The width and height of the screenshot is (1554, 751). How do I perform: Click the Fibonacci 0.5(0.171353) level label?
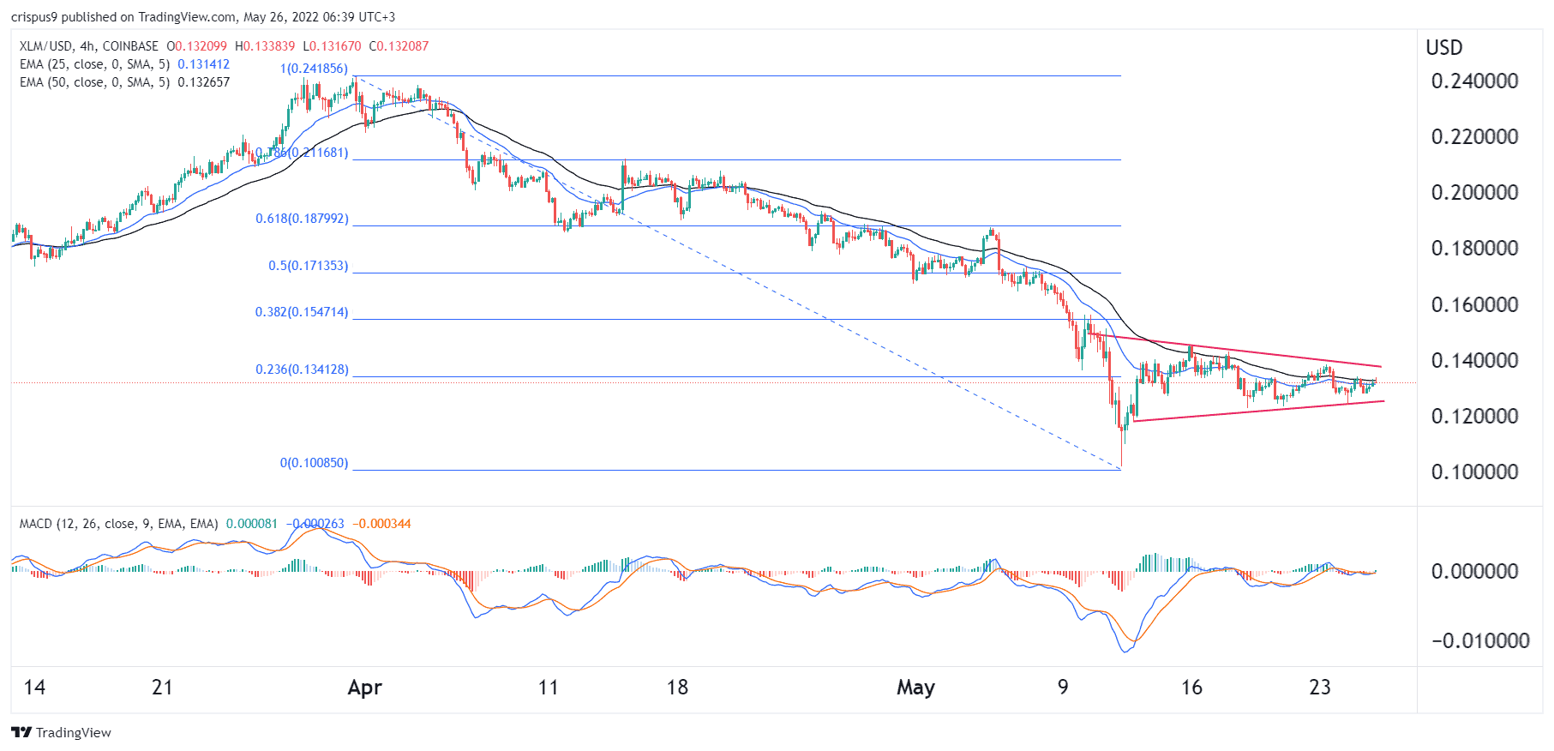(x=309, y=266)
